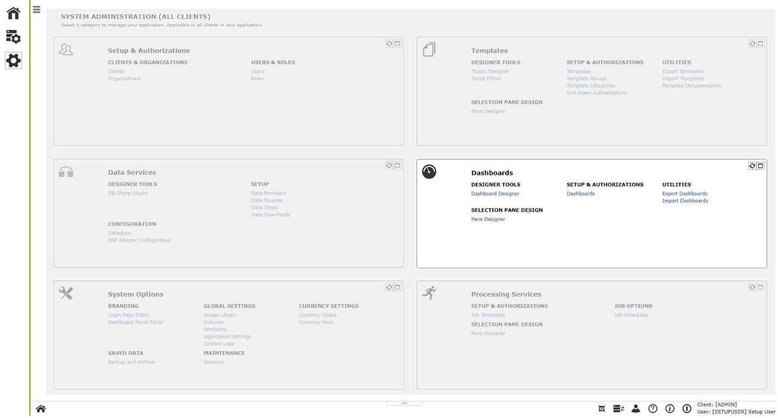Toggle the hamburger menu at top left
778x418 pixels.
point(37,9)
